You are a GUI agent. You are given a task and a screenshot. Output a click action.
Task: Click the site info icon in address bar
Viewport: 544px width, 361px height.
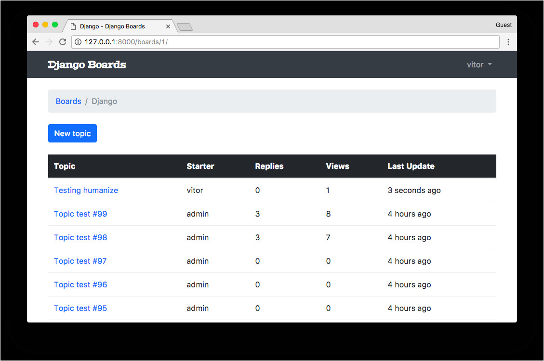coord(79,42)
